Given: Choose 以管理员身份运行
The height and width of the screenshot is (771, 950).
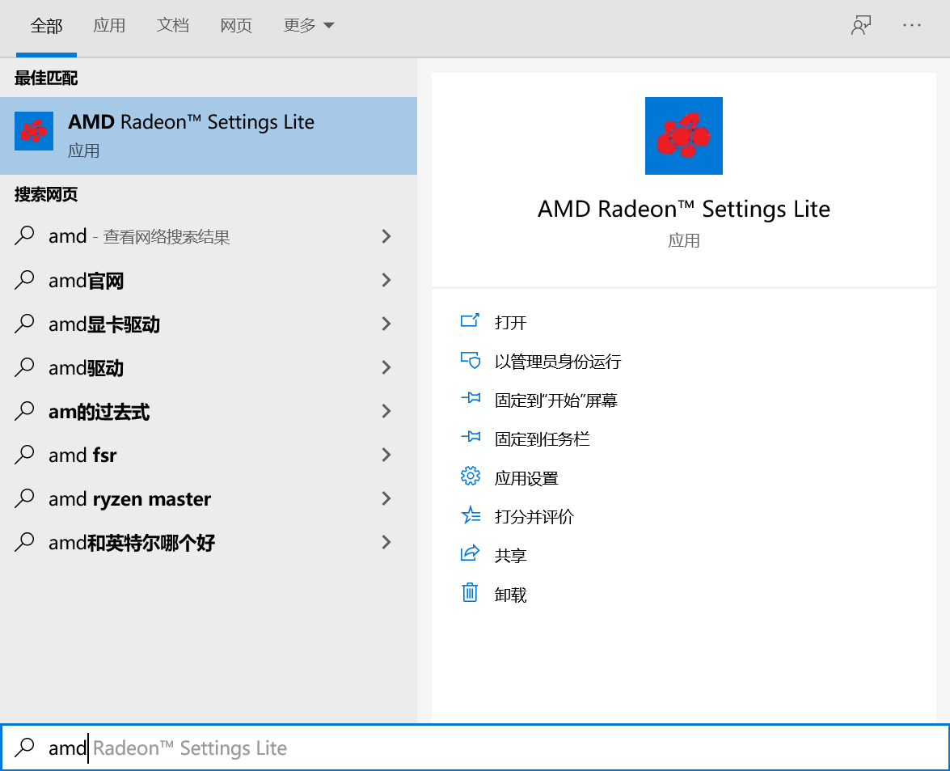Looking at the screenshot, I should click(x=557, y=362).
